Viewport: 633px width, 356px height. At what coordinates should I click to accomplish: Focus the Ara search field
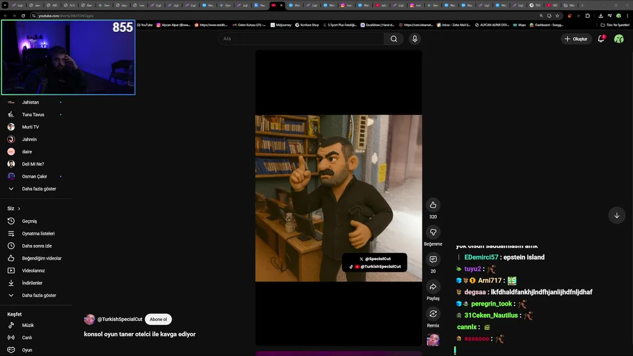(x=301, y=39)
